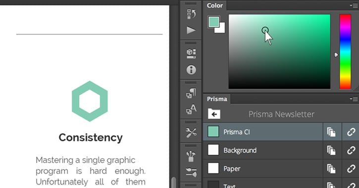Select the foreground color swatch

pyautogui.click(x=214, y=22)
